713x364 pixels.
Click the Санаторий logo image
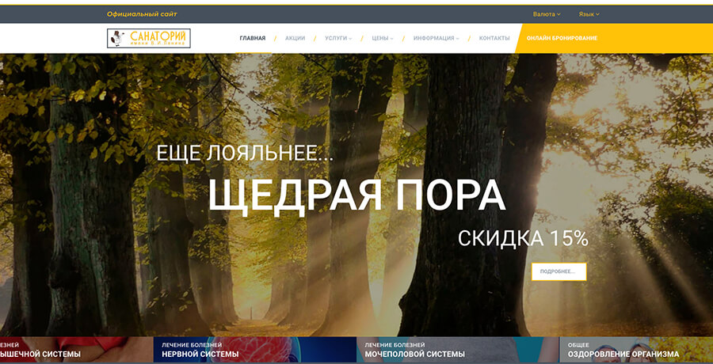(149, 38)
